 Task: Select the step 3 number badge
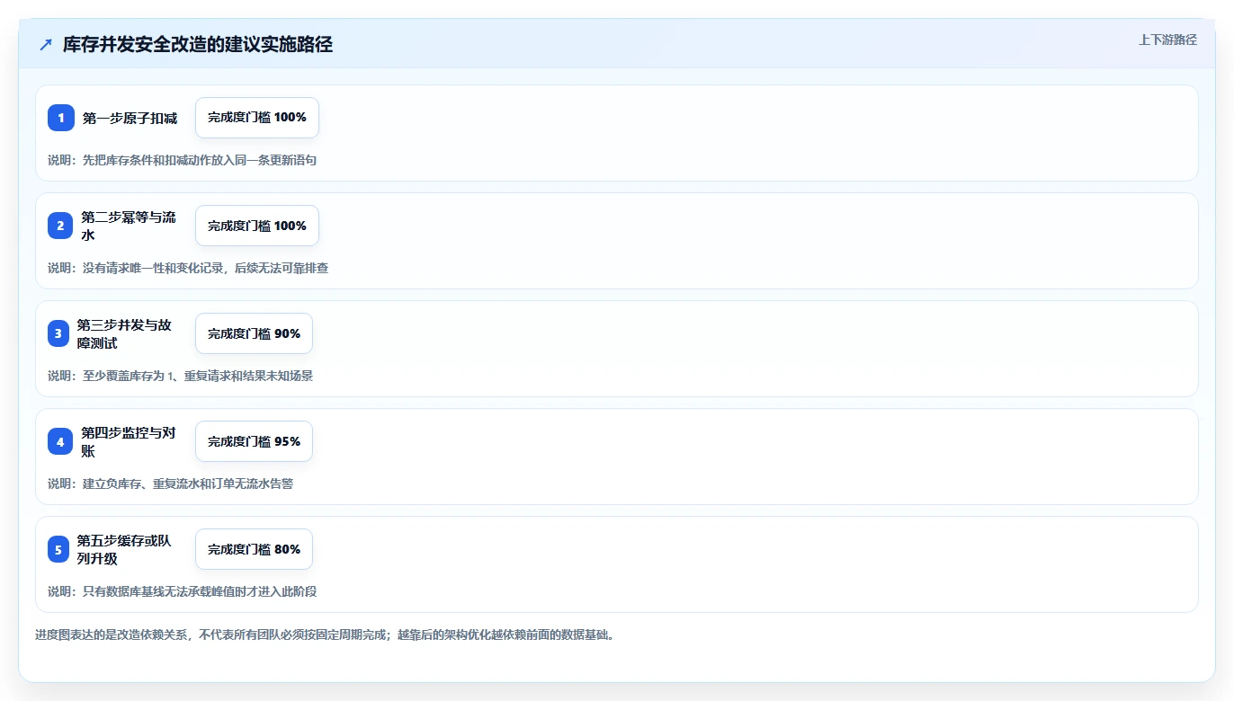point(58,333)
